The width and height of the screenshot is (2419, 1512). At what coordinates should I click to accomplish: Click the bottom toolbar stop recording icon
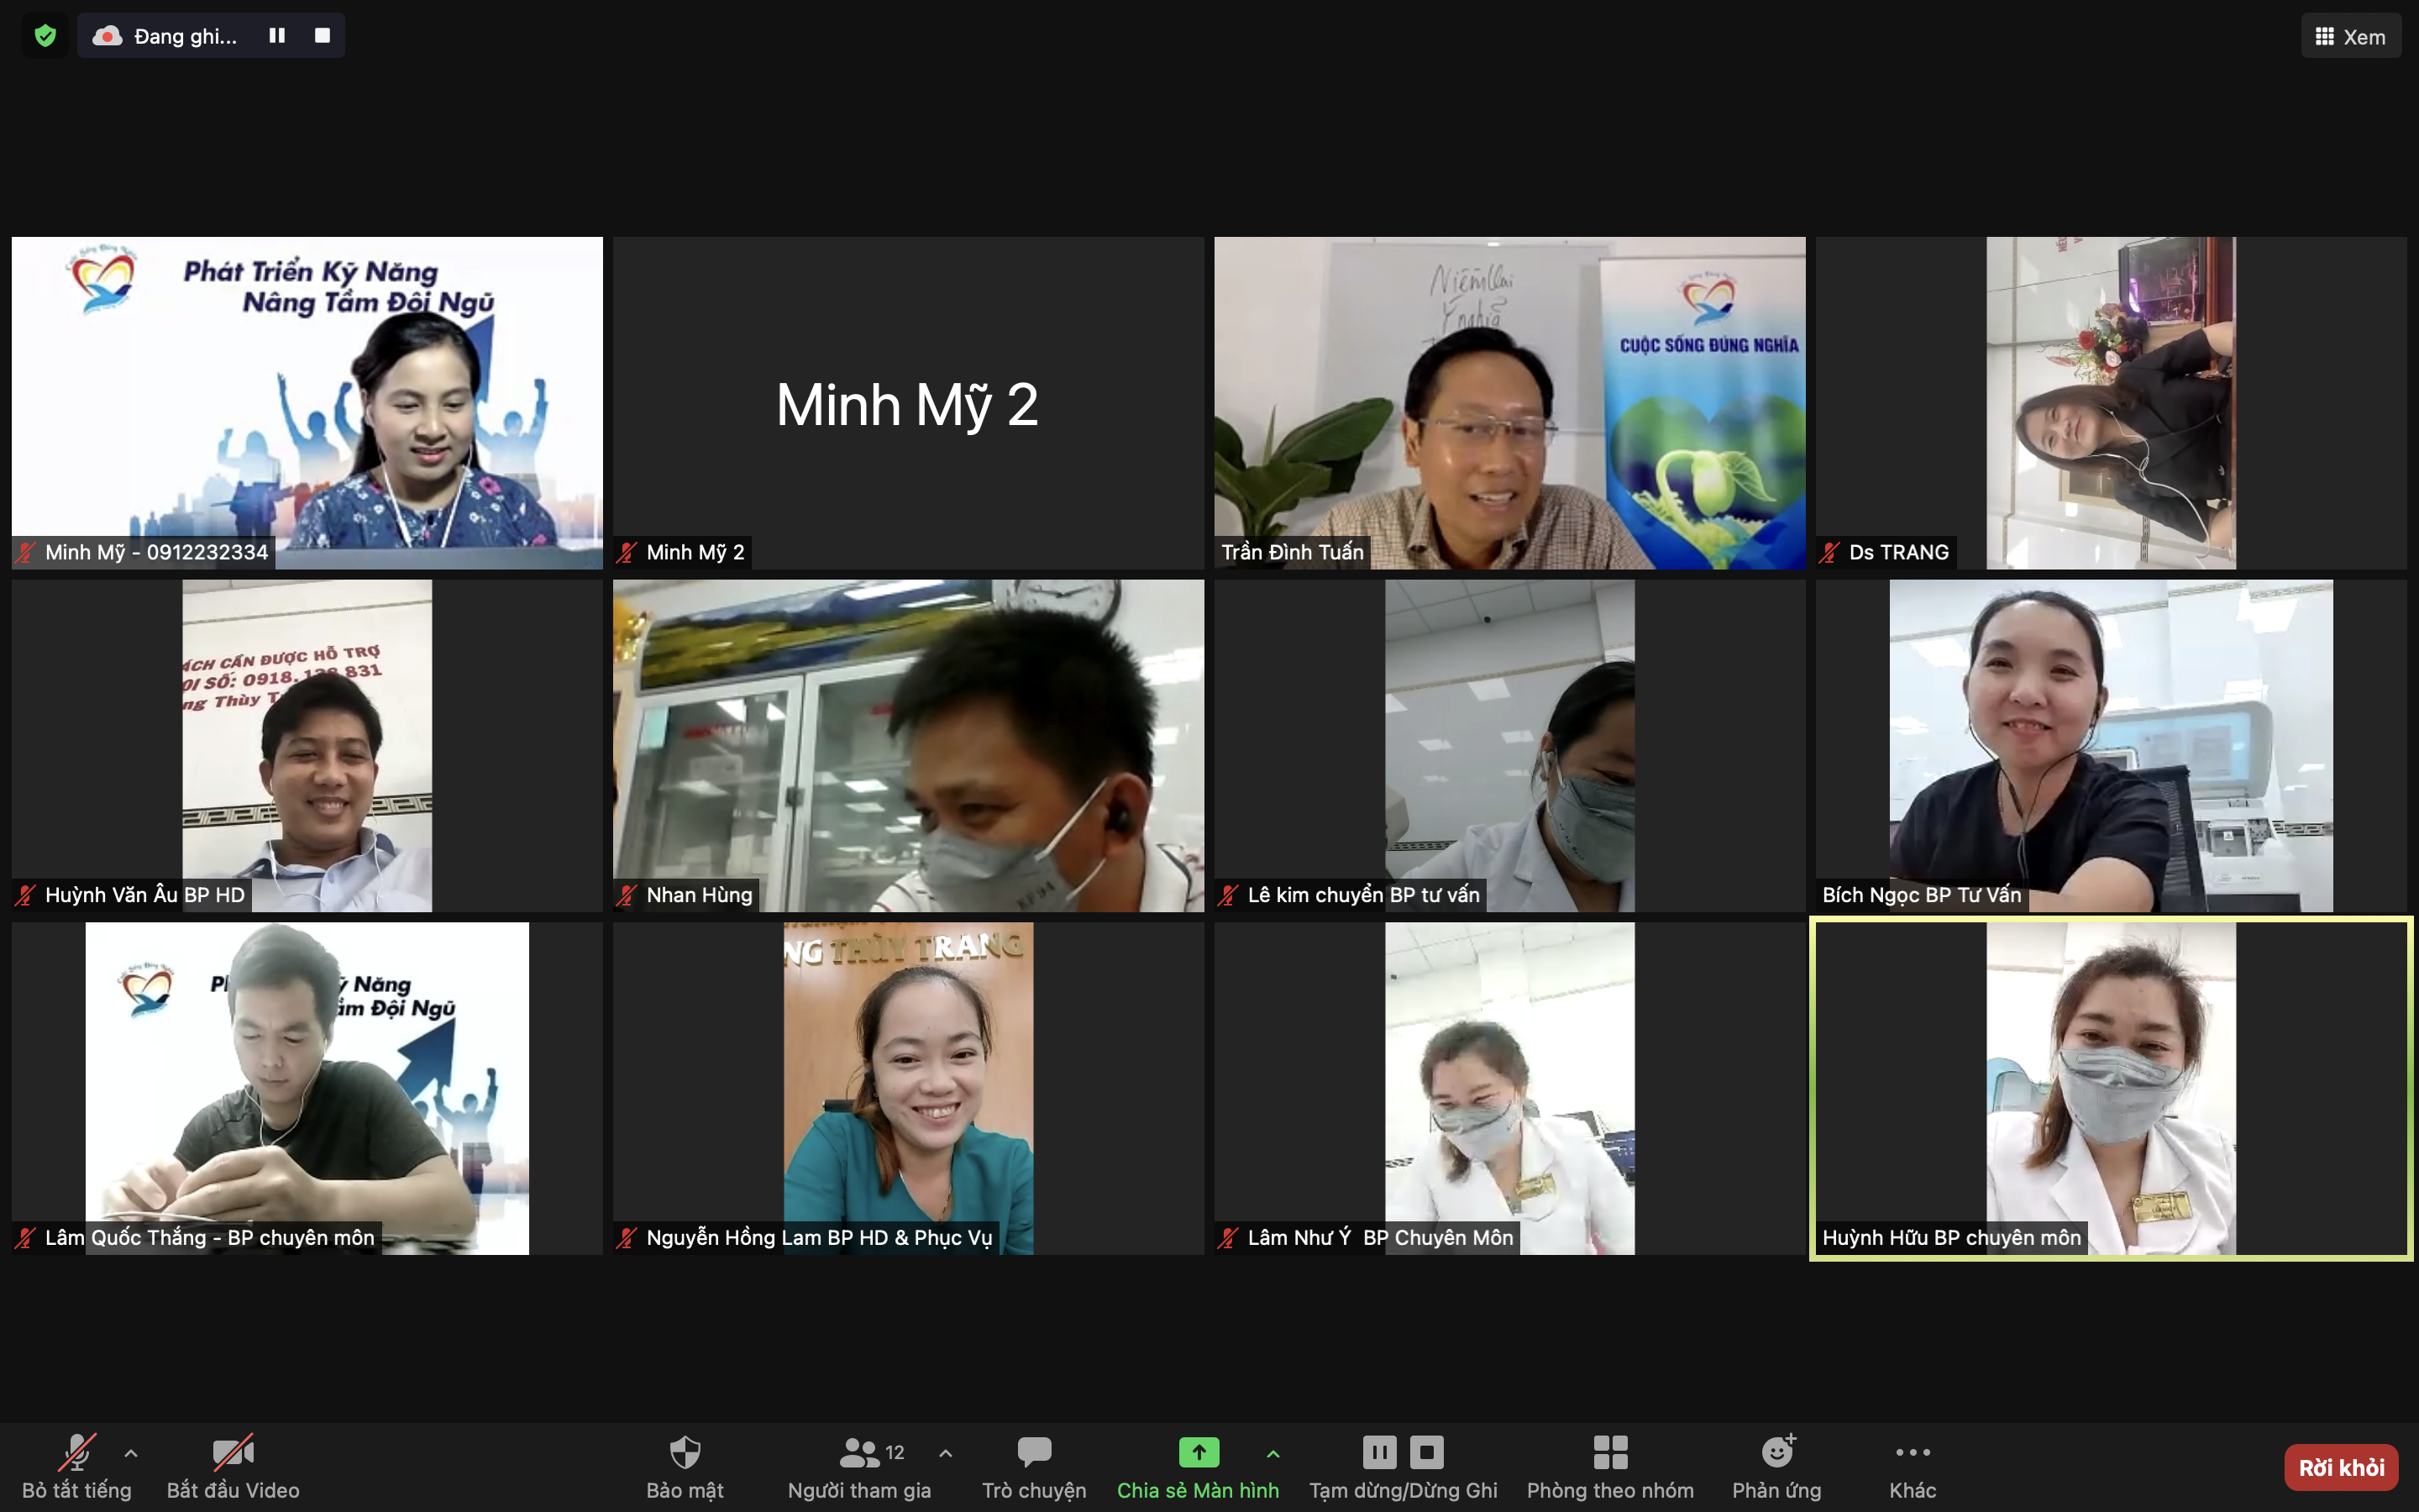1426,1452
